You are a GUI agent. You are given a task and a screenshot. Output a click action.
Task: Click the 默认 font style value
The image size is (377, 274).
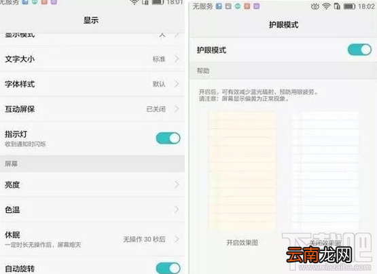point(159,84)
